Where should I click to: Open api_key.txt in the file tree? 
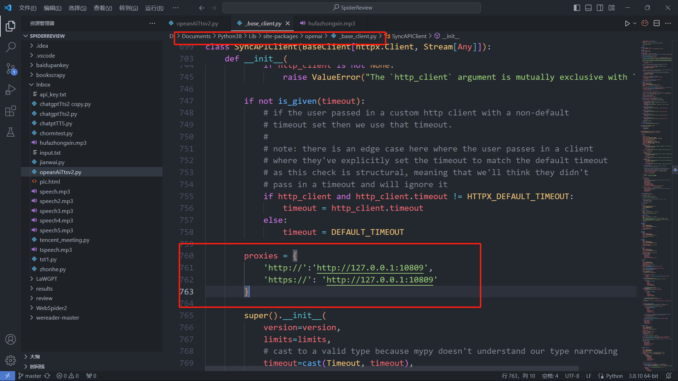click(x=92, y=94)
